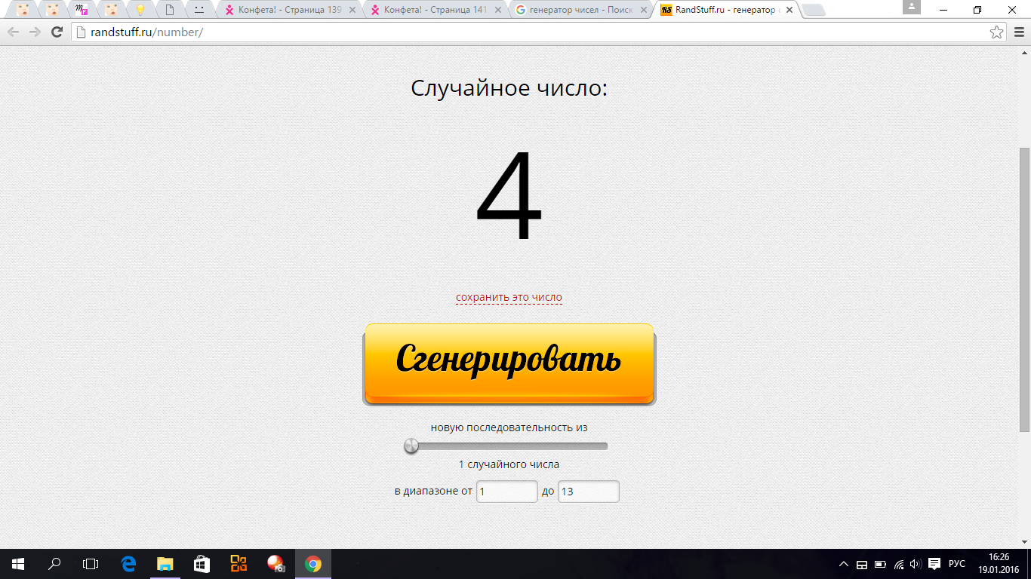Viewport: 1031px width, 579px height.
Task: Go back using the browser back arrow
Action: coord(14,32)
